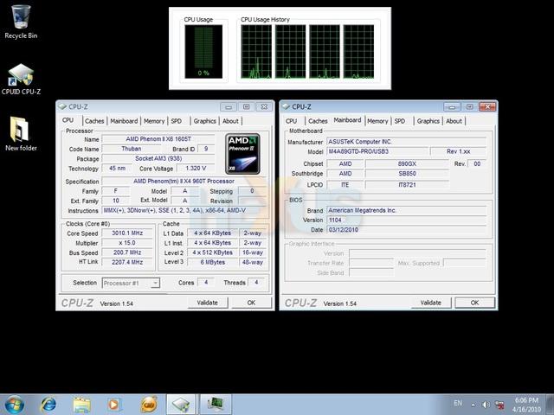Image resolution: width=554 pixels, height=415 pixels.
Task: Open Graphics tab in right CPU-Z window
Action: pyautogui.click(x=428, y=121)
